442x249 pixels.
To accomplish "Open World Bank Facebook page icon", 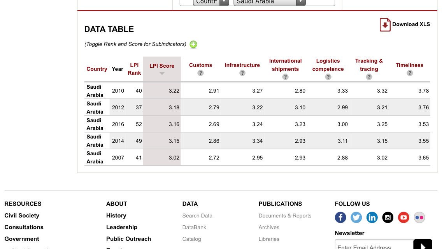I will click(340, 217).
